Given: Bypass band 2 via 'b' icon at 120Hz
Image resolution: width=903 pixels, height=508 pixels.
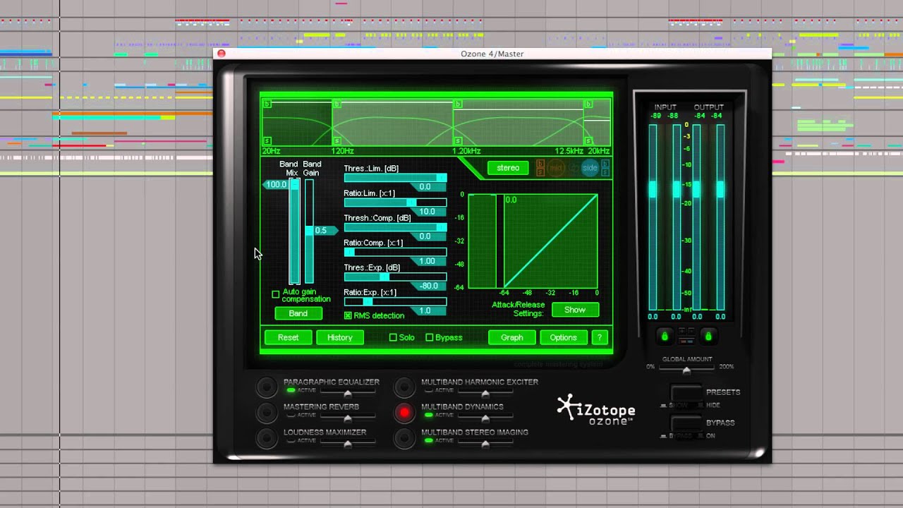Looking at the screenshot, I should click(337, 104).
